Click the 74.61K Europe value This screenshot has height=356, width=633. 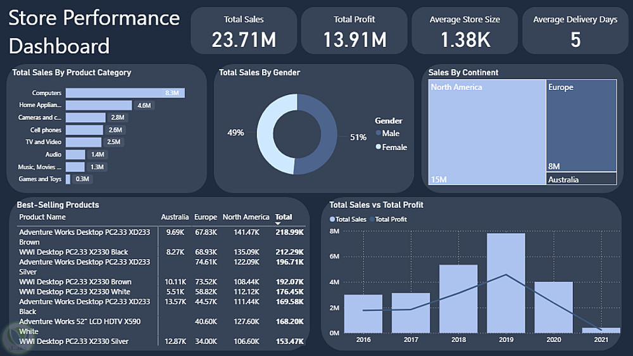(x=206, y=262)
